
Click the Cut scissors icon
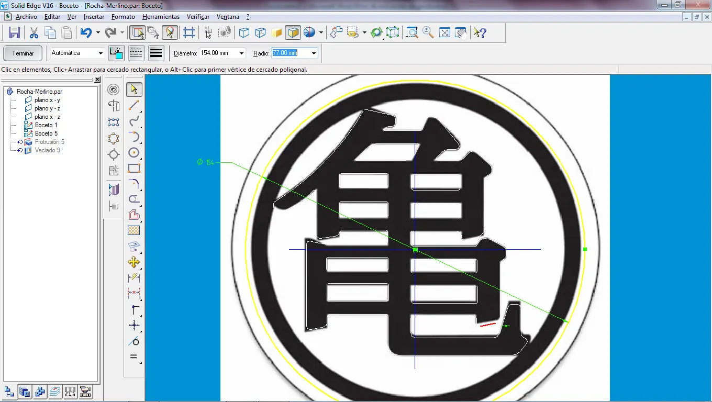33,32
